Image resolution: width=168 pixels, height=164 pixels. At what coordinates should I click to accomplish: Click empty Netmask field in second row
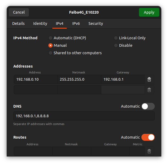[79, 90]
